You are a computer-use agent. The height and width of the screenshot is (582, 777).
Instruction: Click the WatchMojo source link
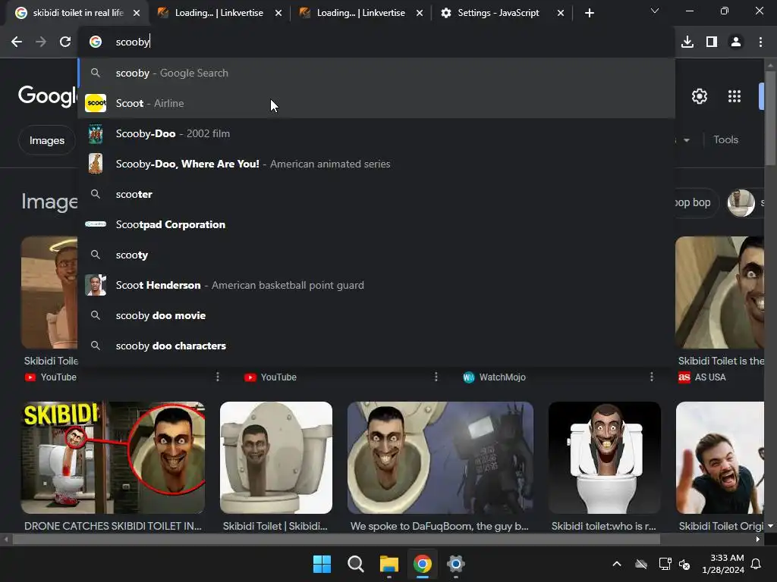pos(494,377)
